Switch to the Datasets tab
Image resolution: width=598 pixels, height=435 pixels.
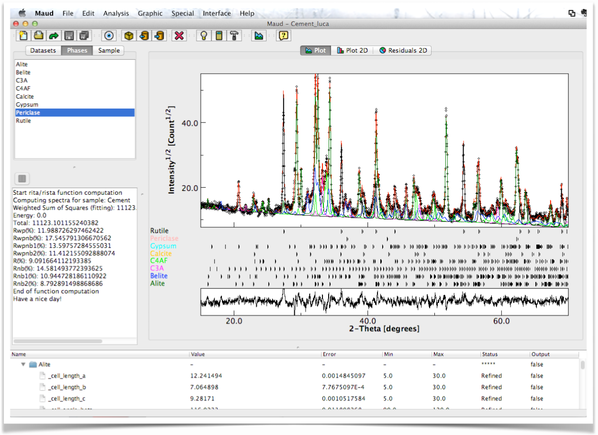pos(43,50)
